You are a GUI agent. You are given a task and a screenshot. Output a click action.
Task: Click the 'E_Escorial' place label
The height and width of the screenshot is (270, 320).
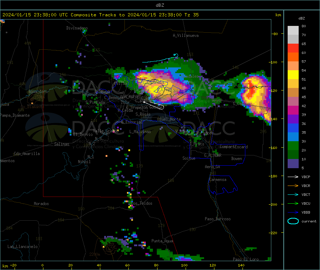point(132,122)
